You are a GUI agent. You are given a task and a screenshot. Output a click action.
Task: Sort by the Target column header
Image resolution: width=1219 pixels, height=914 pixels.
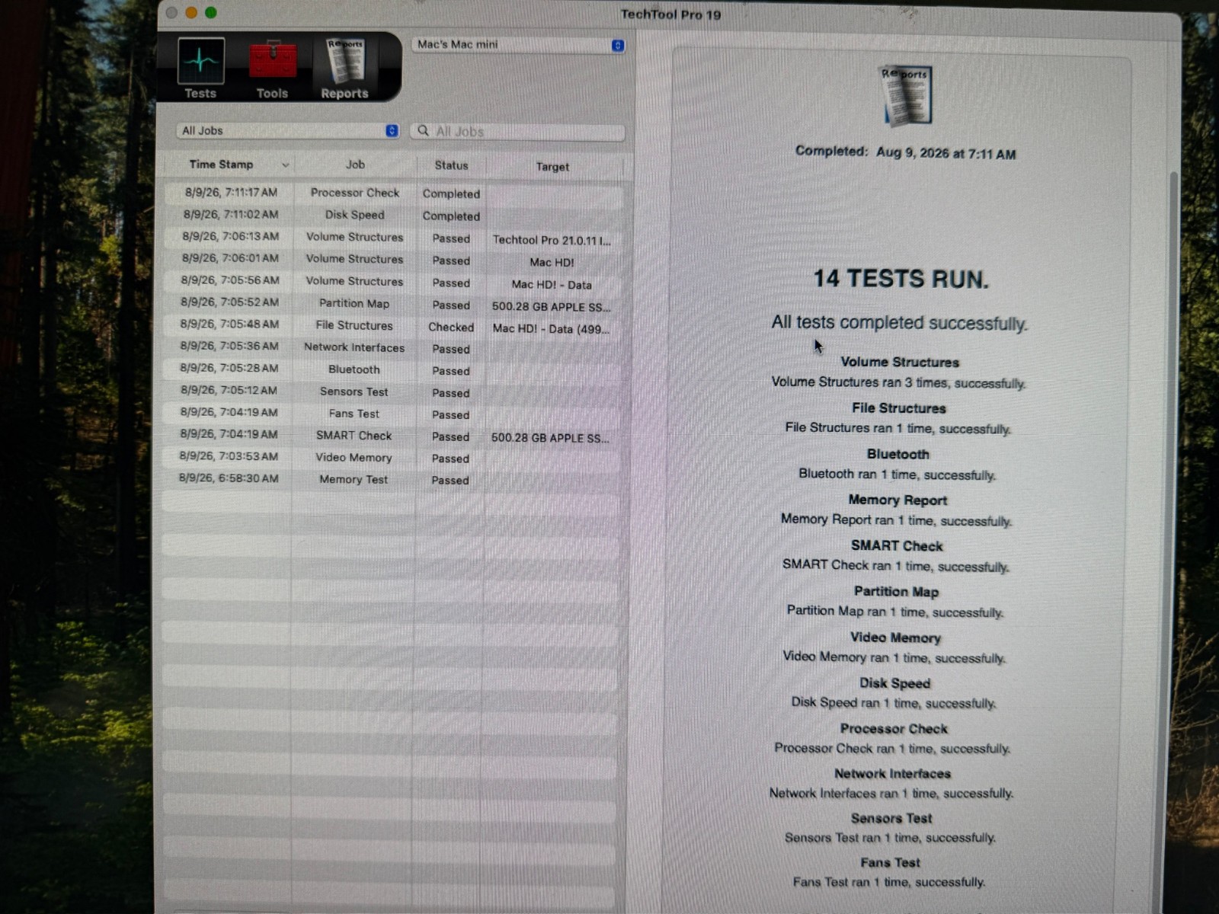552,167
